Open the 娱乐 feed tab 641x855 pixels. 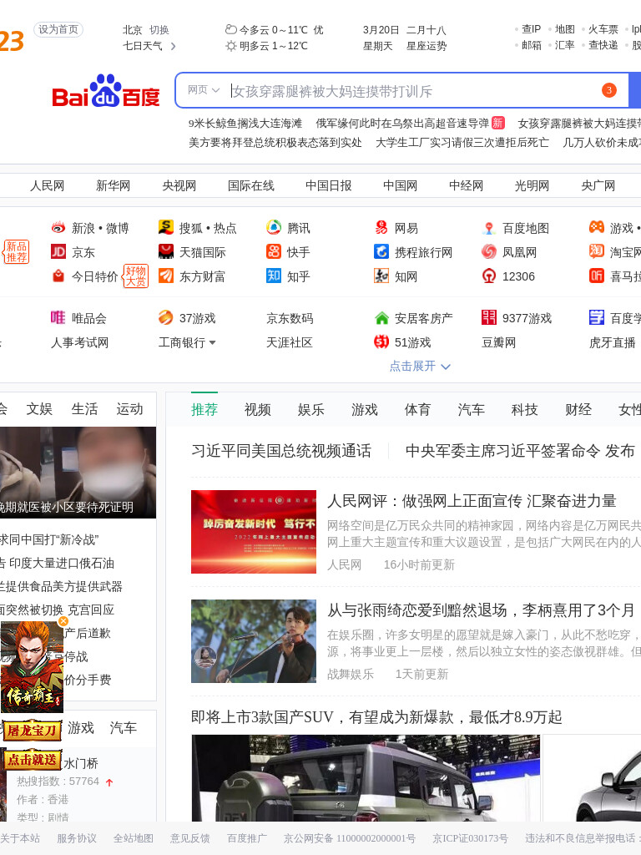310,409
